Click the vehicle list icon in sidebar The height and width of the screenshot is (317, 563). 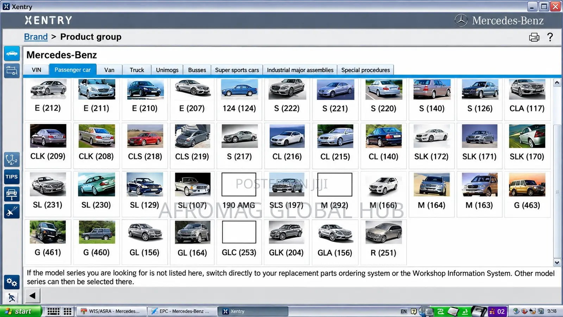click(x=12, y=70)
